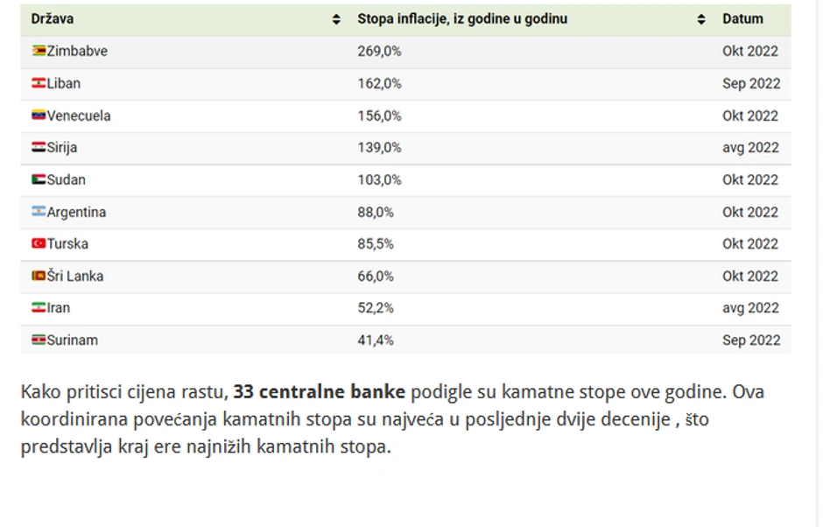Click the 269,0% inflation value

click(x=379, y=51)
